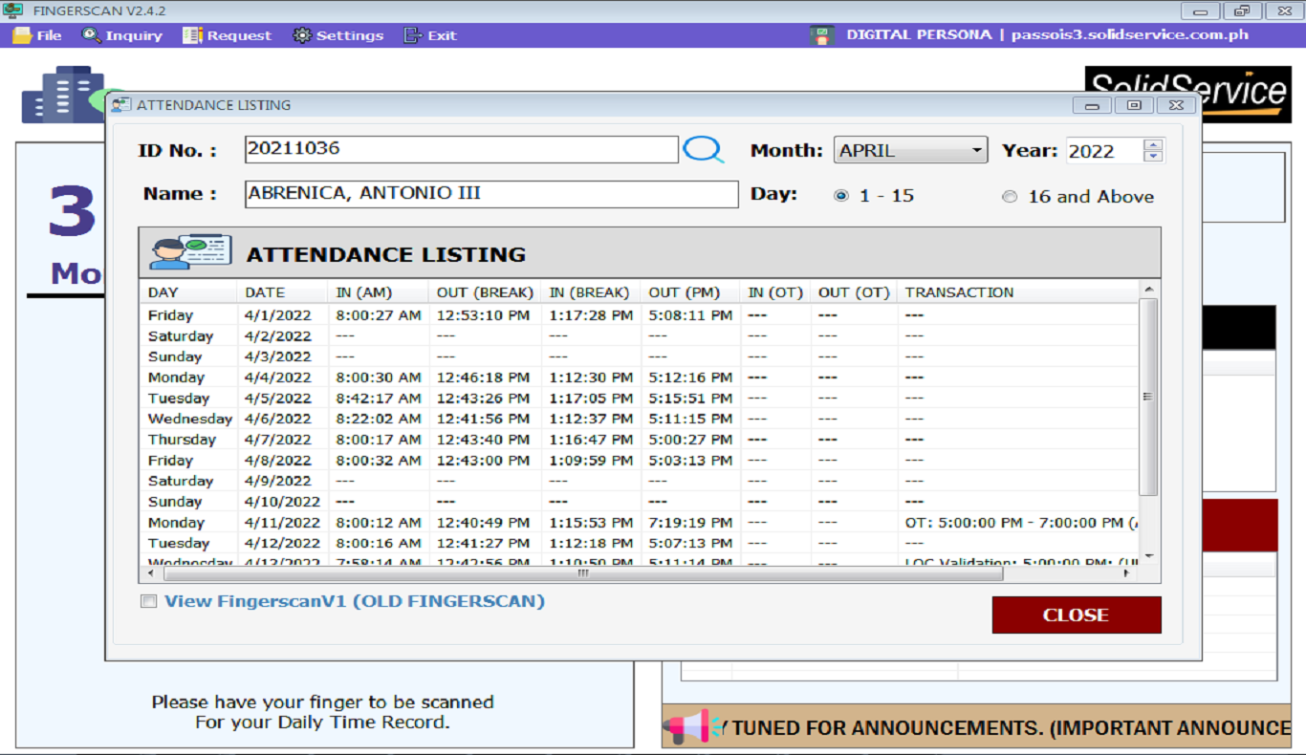
Task: Click the DATE column header
Action: point(282,292)
